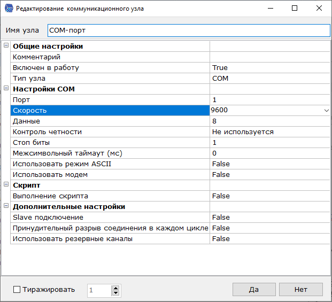Screen dimensions: 332x302
Task: Select the Порт property row
Action: pos(110,100)
